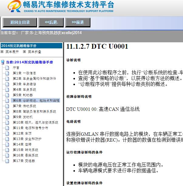Viewport: 183px width, 186px height.
Task: Click page icon beside 第8章 驾驶员信息和娱乐系统
Action: click(x=7, y=112)
